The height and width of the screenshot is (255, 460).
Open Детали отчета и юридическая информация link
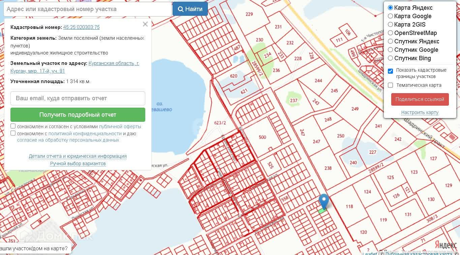pos(78,156)
